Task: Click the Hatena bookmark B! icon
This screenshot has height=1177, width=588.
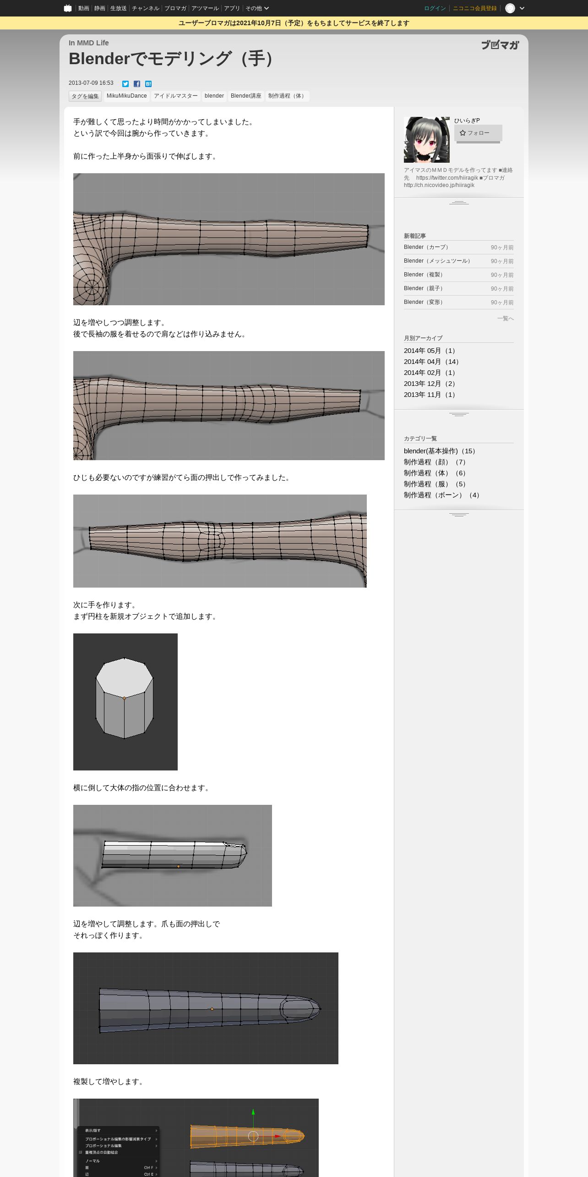Action: [x=148, y=83]
